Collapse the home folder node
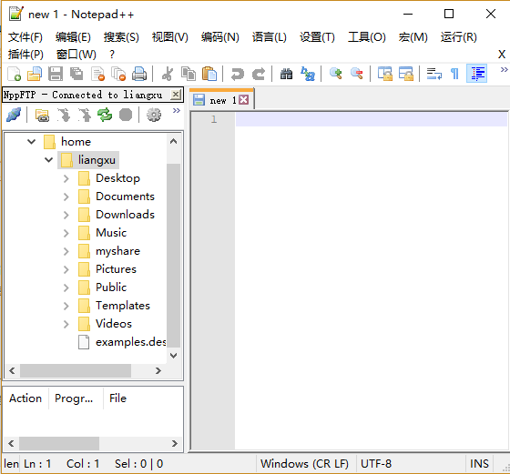Screen dimensions: 510x474 31,141
